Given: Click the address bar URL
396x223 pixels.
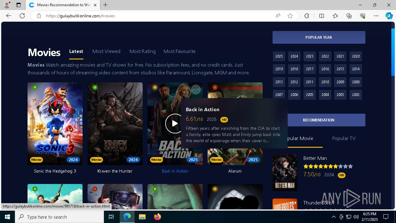Looking at the screenshot, I should (x=80, y=16).
